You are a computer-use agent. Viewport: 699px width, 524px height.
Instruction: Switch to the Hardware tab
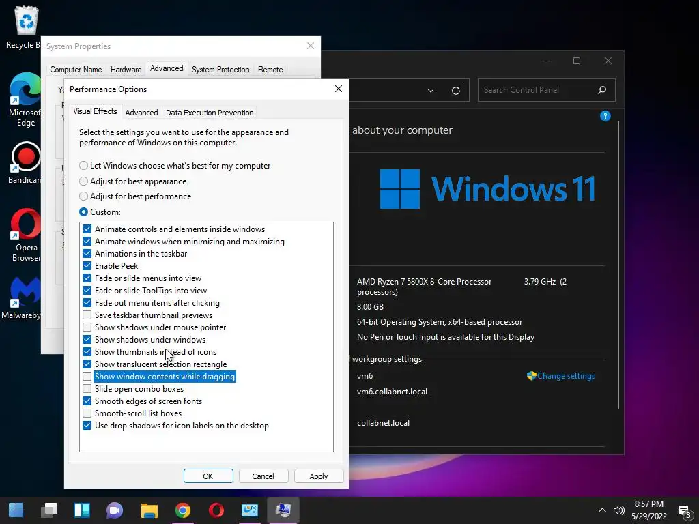click(x=126, y=70)
